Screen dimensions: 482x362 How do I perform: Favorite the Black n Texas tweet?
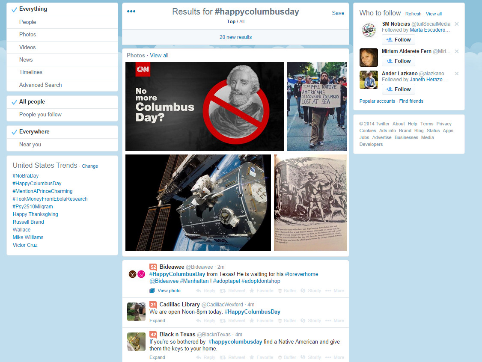tap(261, 357)
